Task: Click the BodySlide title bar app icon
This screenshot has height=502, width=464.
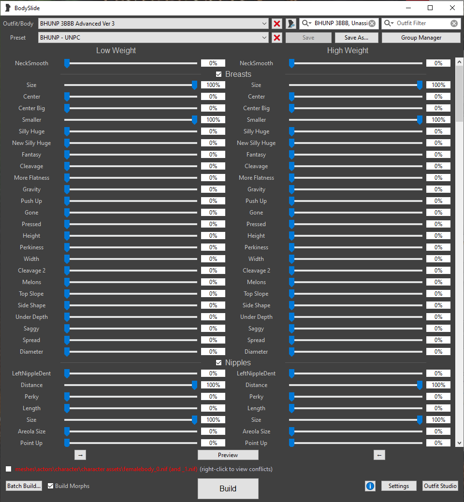Action: [8, 8]
